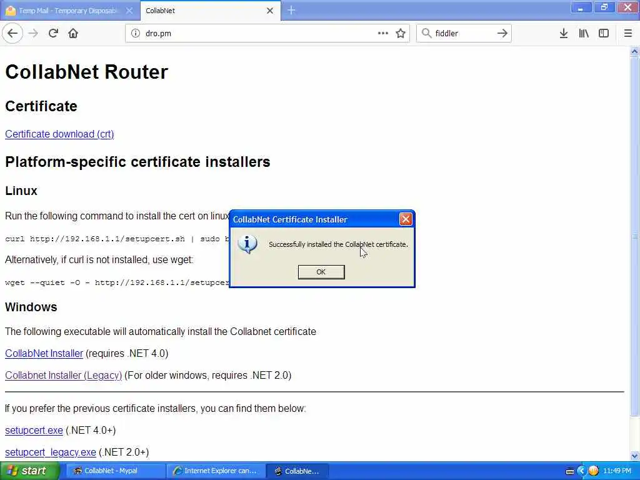Bookmark this page with the star
This screenshot has width=640, height=480.
401,33
